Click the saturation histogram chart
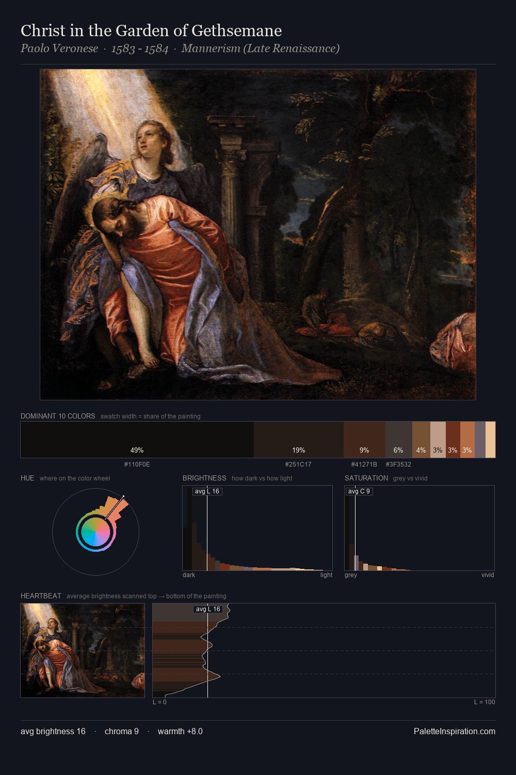The height and width of the screenshot is (775, 516). [420, 528]
